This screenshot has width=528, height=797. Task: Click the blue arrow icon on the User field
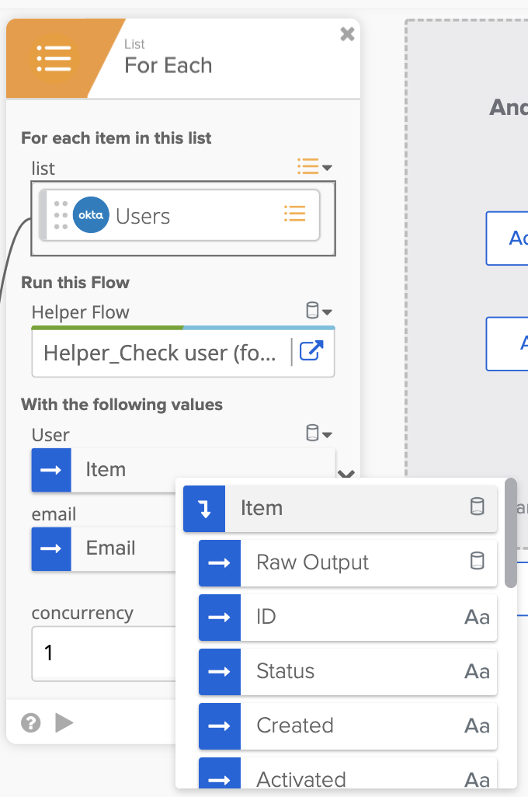click(x=50, y=470)
